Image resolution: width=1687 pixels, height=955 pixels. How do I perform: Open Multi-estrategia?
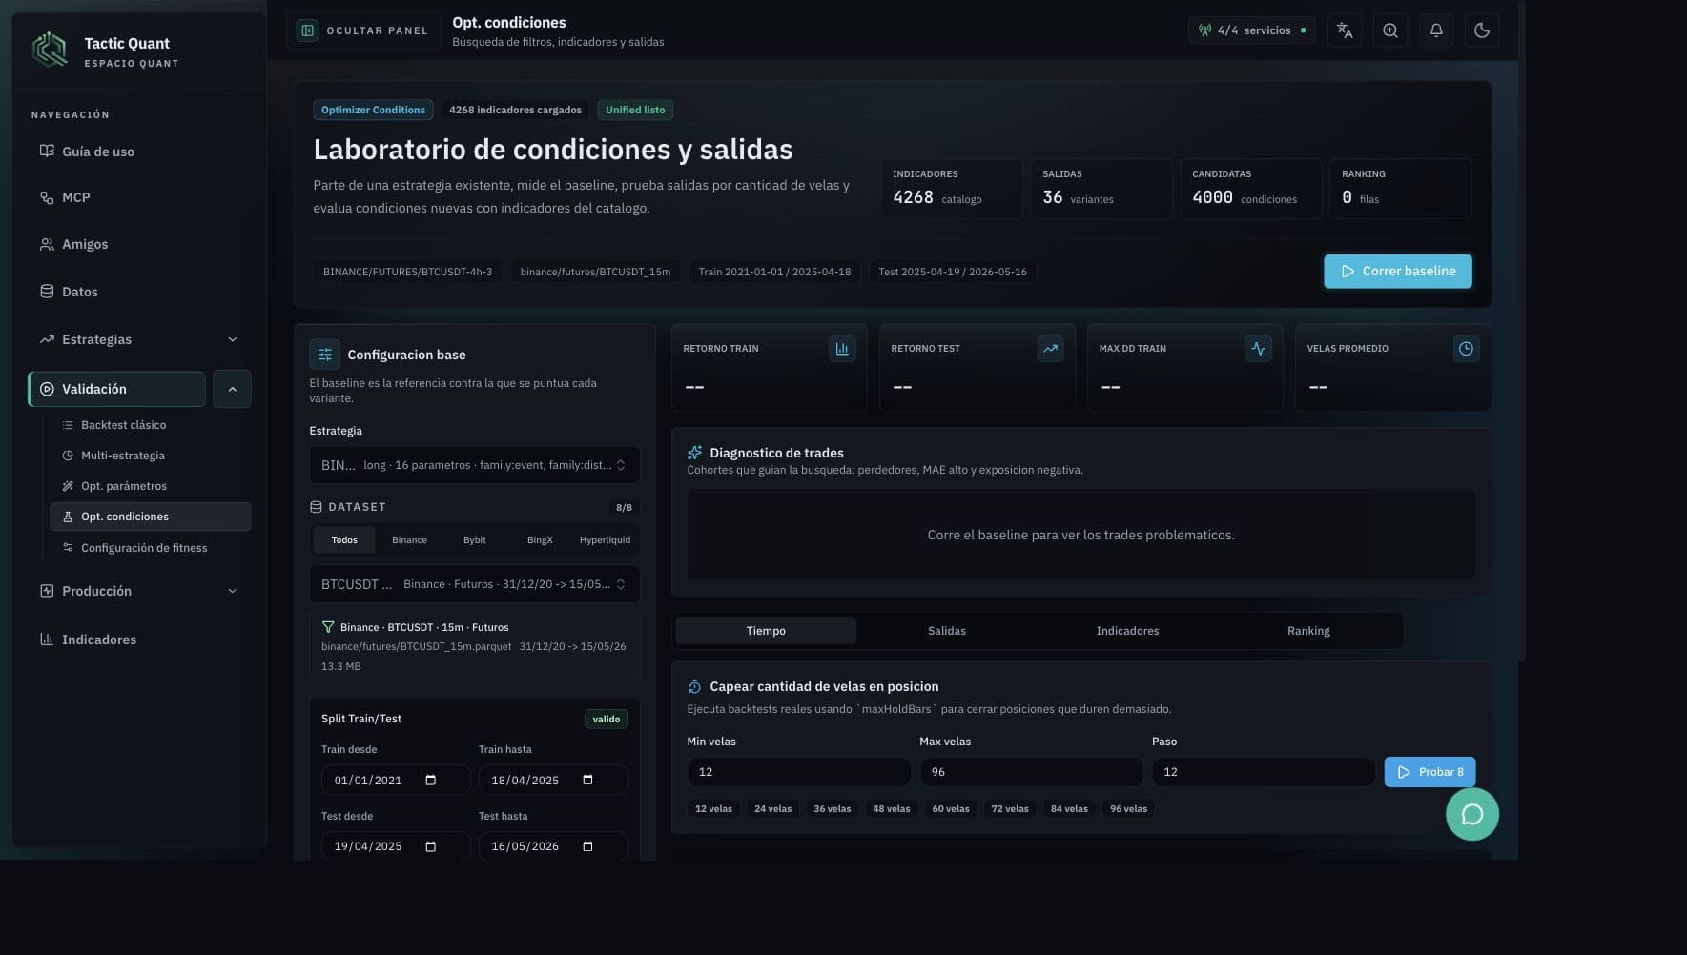(x=151, y=456)
